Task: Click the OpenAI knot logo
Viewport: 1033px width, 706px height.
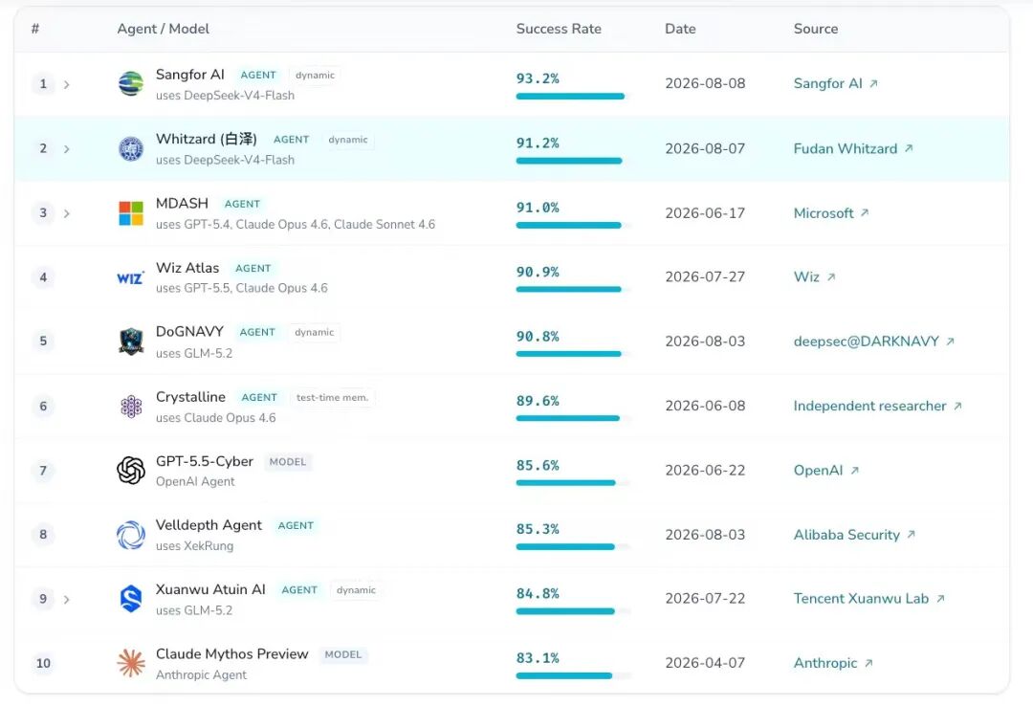Action: [x=130, y=470]
